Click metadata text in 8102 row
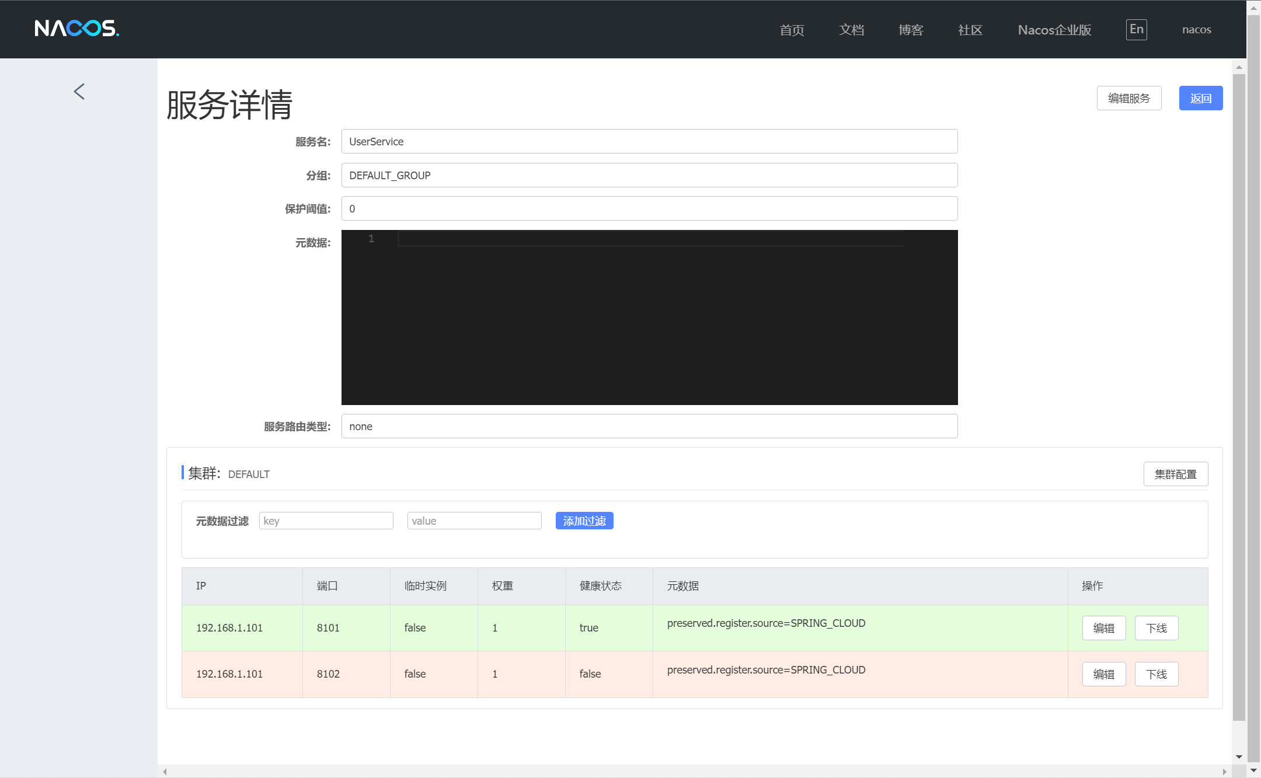The height and width of the screenshot is (778, 1261). coord(766,670)
